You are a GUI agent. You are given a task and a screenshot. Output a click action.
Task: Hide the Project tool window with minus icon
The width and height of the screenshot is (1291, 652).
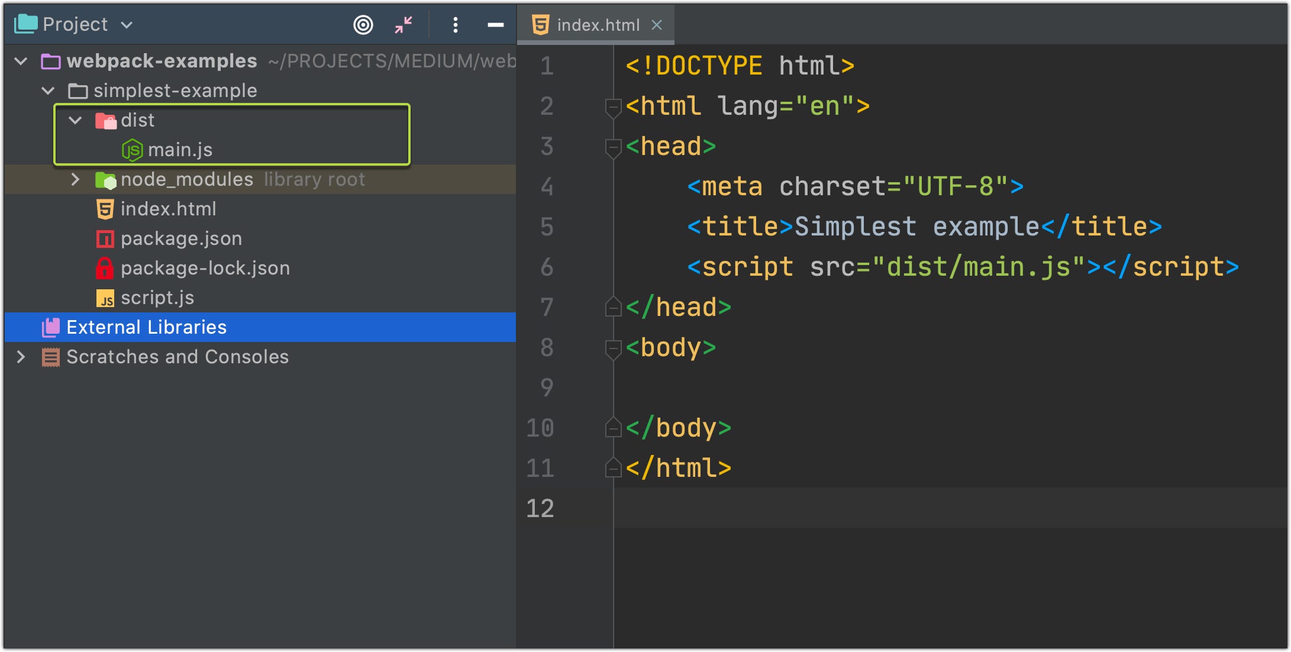pos(495,25)
